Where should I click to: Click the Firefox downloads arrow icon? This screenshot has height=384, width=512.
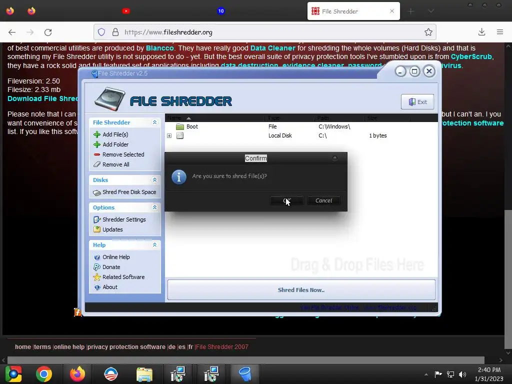pyautogui.click(x=481, y=32)
